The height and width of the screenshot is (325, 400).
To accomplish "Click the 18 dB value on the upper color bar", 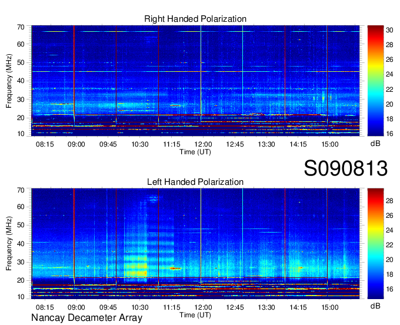I will click(x=389, y=119).
